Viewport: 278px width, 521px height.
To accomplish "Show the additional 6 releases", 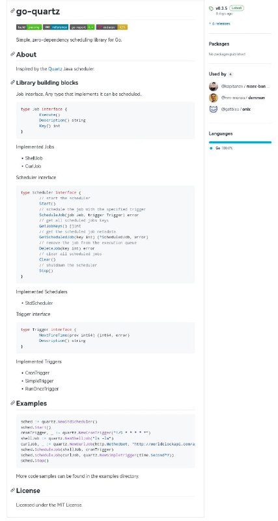I will pyautogui.click(x=219, y=23).
